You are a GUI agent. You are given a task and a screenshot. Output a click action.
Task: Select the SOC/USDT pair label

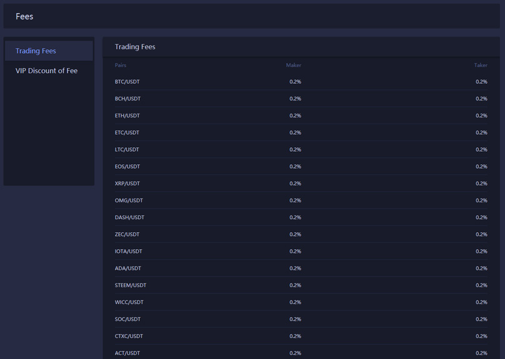[127, 320]
